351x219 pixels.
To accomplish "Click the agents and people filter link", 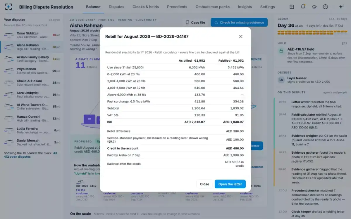I will point(335,92).
